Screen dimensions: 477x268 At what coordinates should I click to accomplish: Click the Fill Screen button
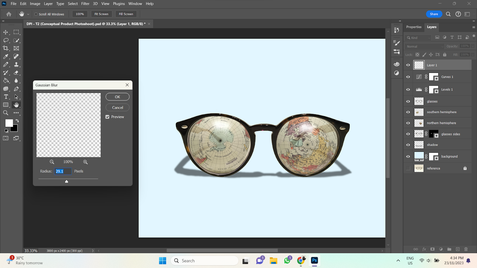point(126,14)
